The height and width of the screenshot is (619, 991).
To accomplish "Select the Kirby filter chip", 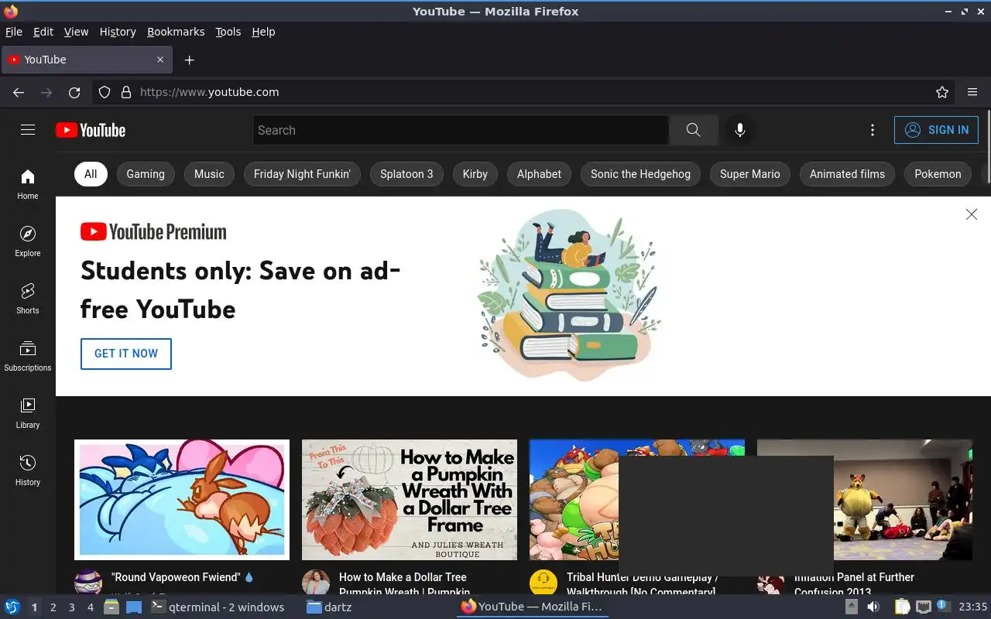I will (x=475, y=174).
